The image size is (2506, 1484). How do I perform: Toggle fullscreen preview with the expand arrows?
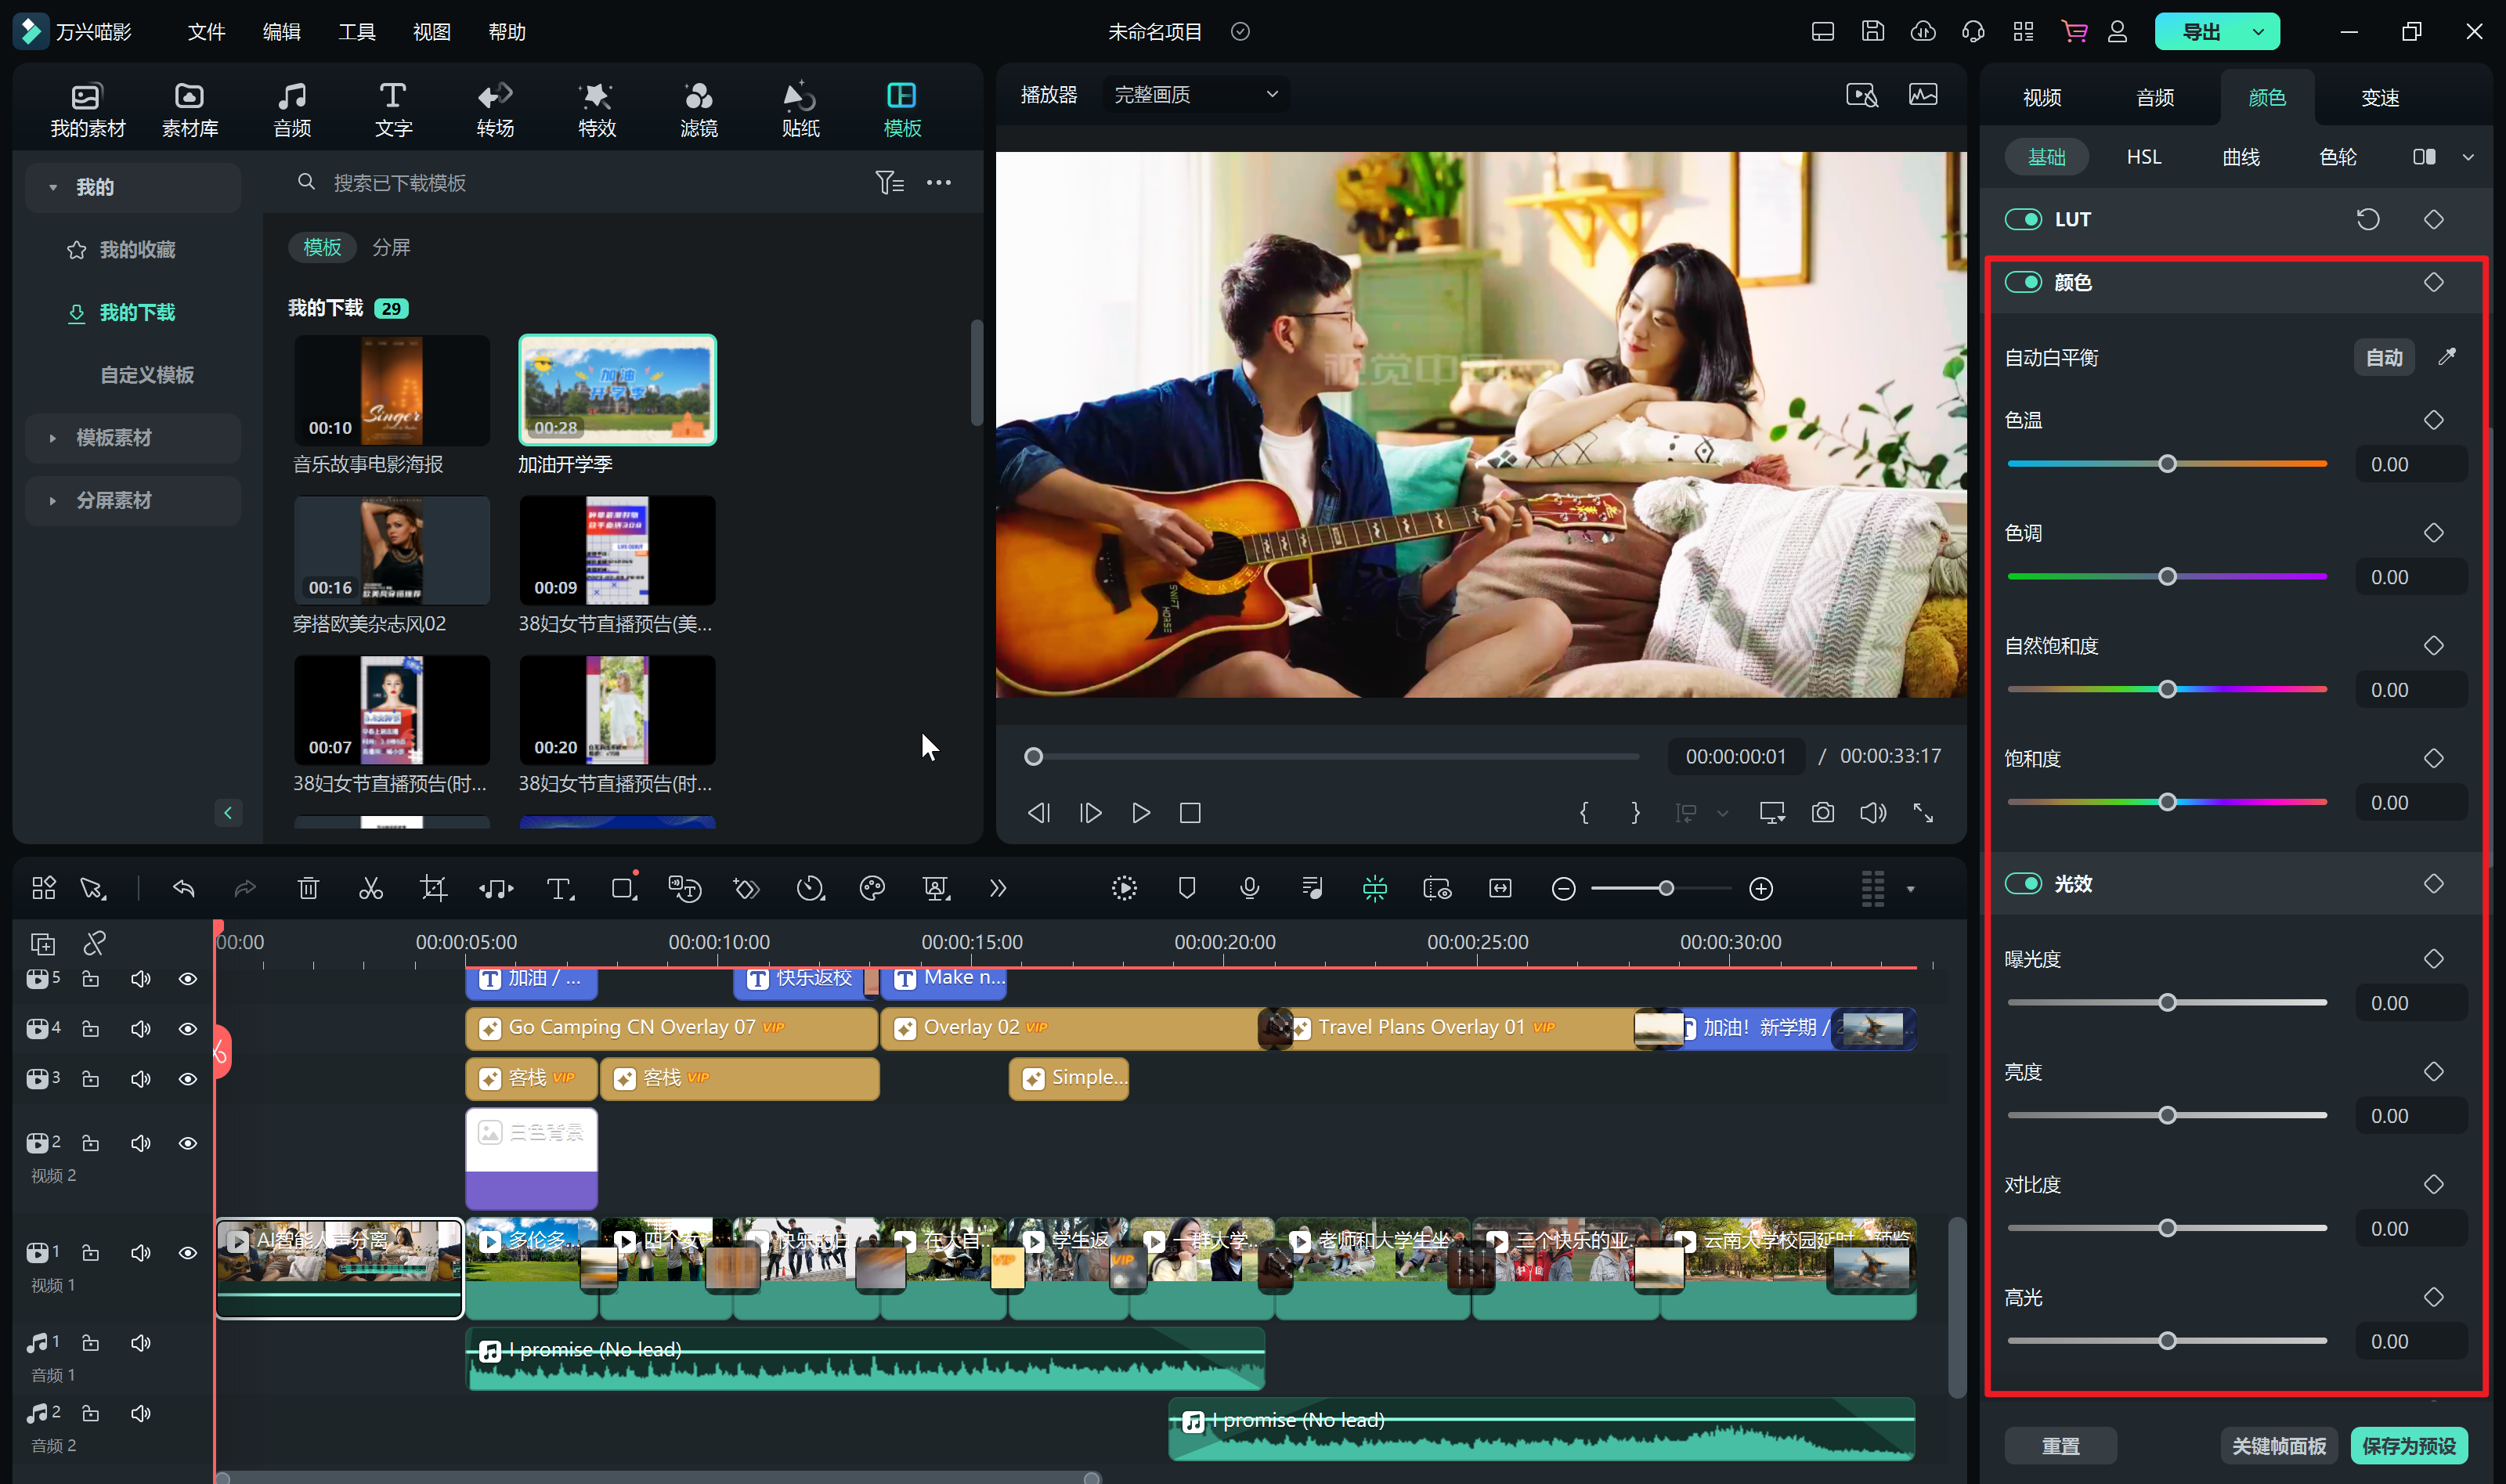click(x=1923, y=813)
